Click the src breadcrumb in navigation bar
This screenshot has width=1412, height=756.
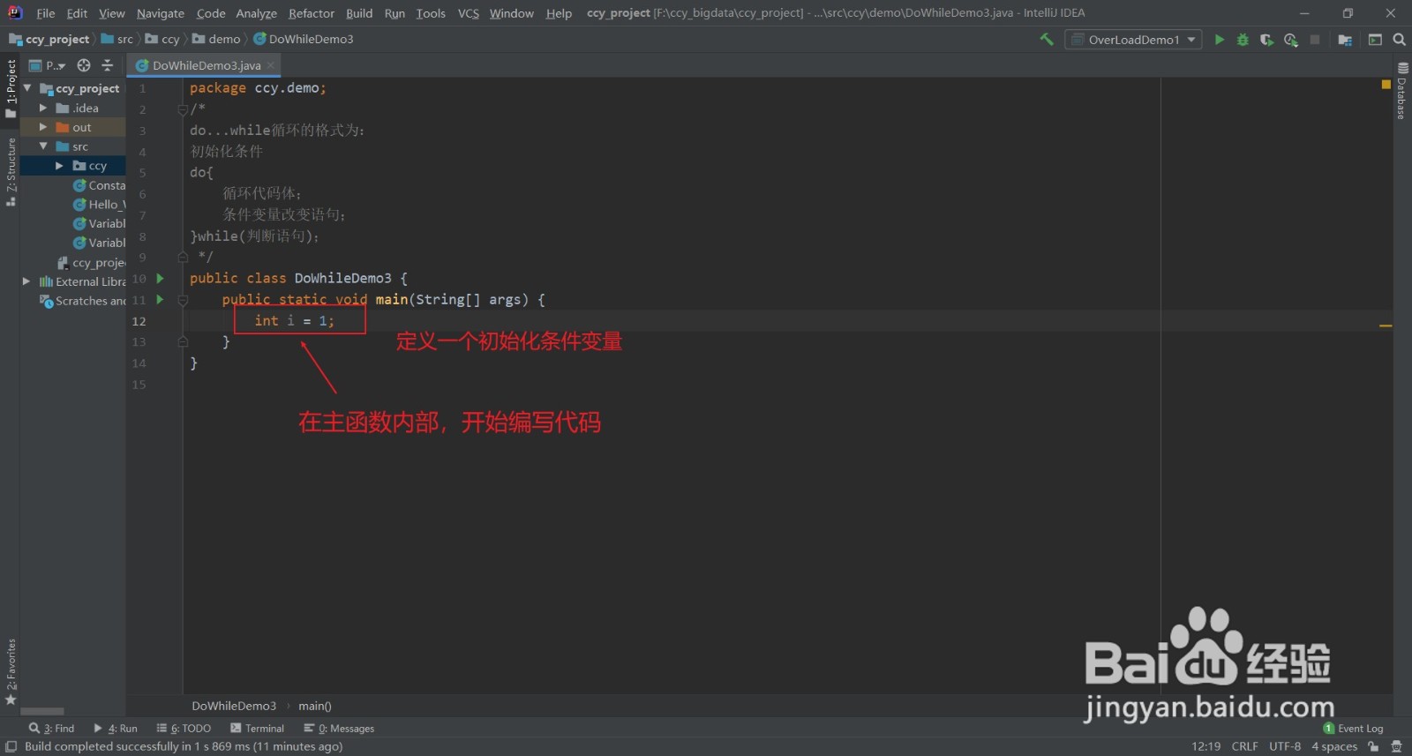tap(117, 40)
